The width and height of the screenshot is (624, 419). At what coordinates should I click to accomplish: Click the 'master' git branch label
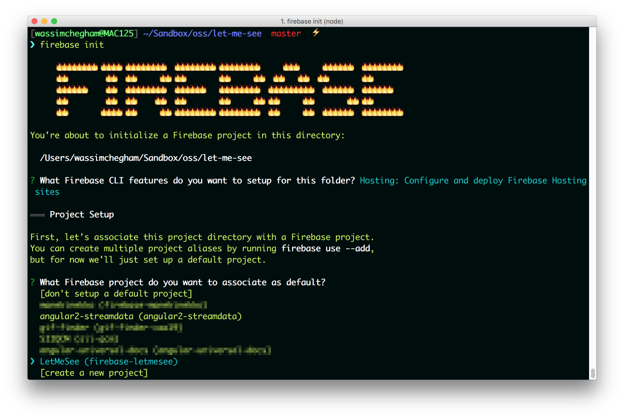[286, 33]
